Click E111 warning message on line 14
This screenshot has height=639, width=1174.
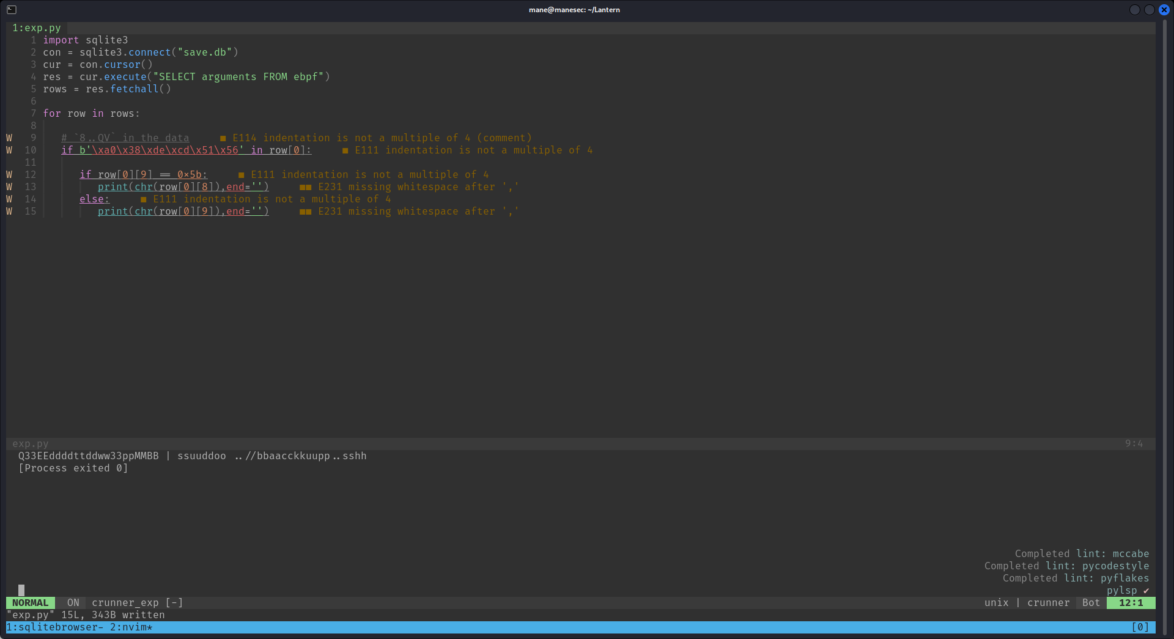(x=272, y=199)
